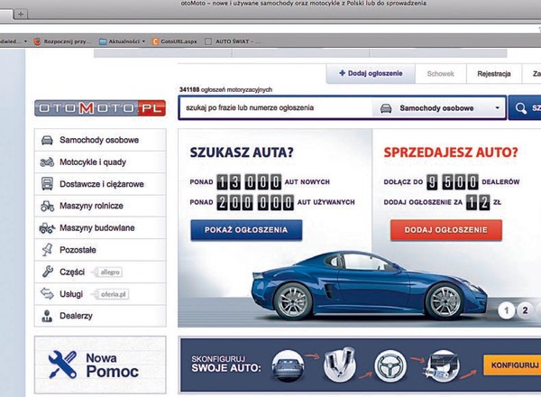Open Maszyny budowlane category
Screen dimensions: 541x397
[100, 228]
